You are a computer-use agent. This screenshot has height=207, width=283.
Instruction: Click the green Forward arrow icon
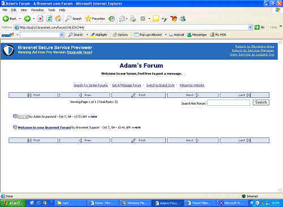27,19
